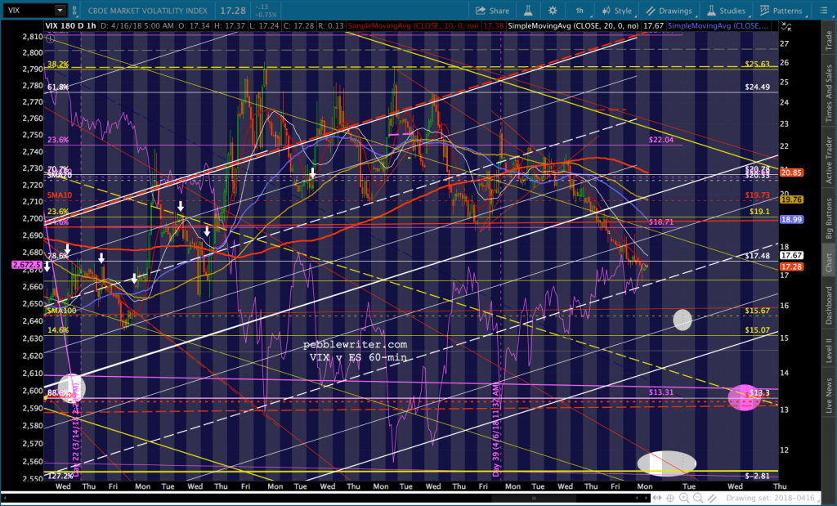Click the 18.99 blue price bubble
The width and height of the screenshot is (837, 506).
791,219
